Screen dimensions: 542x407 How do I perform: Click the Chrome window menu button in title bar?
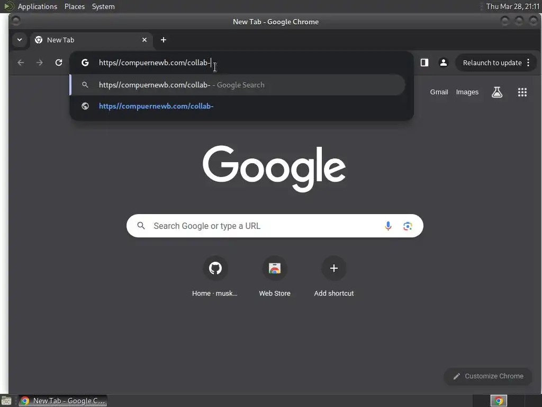point(15,21)
